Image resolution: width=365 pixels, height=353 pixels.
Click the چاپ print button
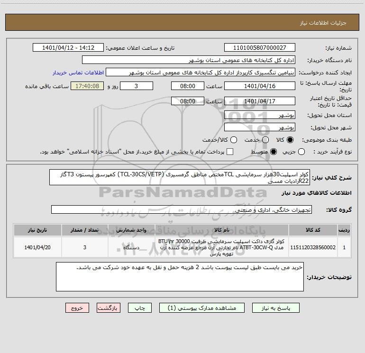pos(140,308)
